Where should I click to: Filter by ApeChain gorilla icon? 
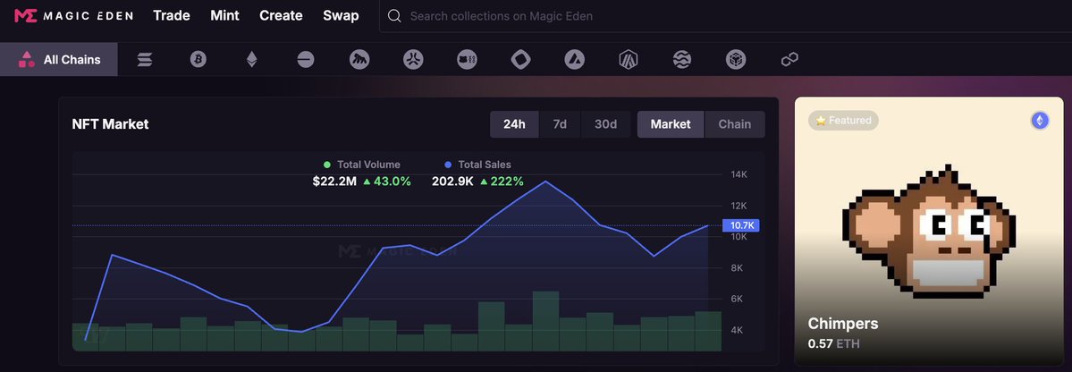tap(359, 60)
